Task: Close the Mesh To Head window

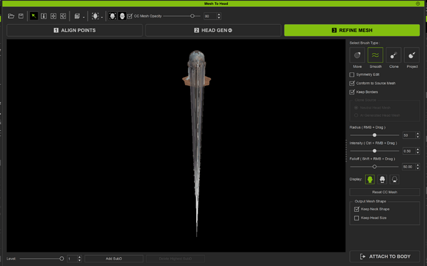Action: [418, 4]
